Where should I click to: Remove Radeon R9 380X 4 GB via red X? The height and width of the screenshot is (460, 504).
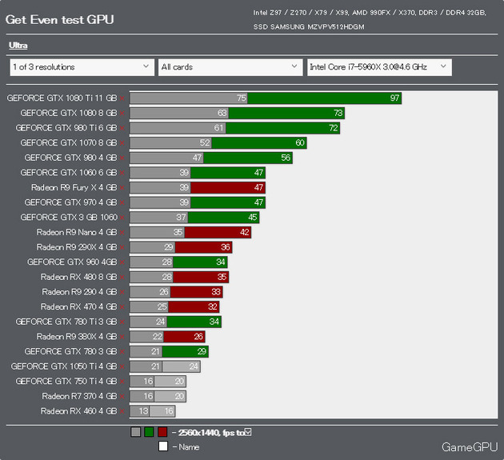pyautogui.click(x=122, y=337)
